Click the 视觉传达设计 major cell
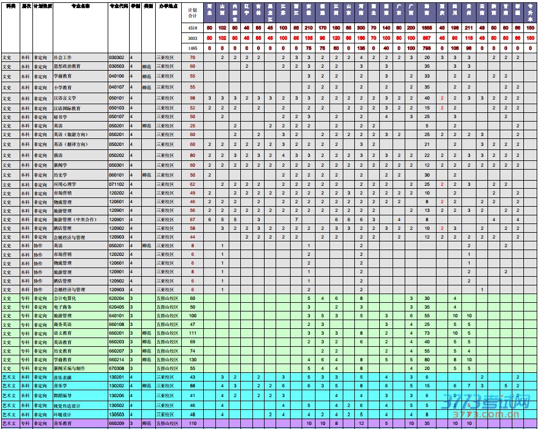This screenshot has height=429, width=539. click(66, 406)
